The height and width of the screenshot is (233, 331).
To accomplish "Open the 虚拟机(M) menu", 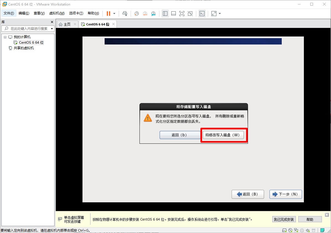I will 57,13.
